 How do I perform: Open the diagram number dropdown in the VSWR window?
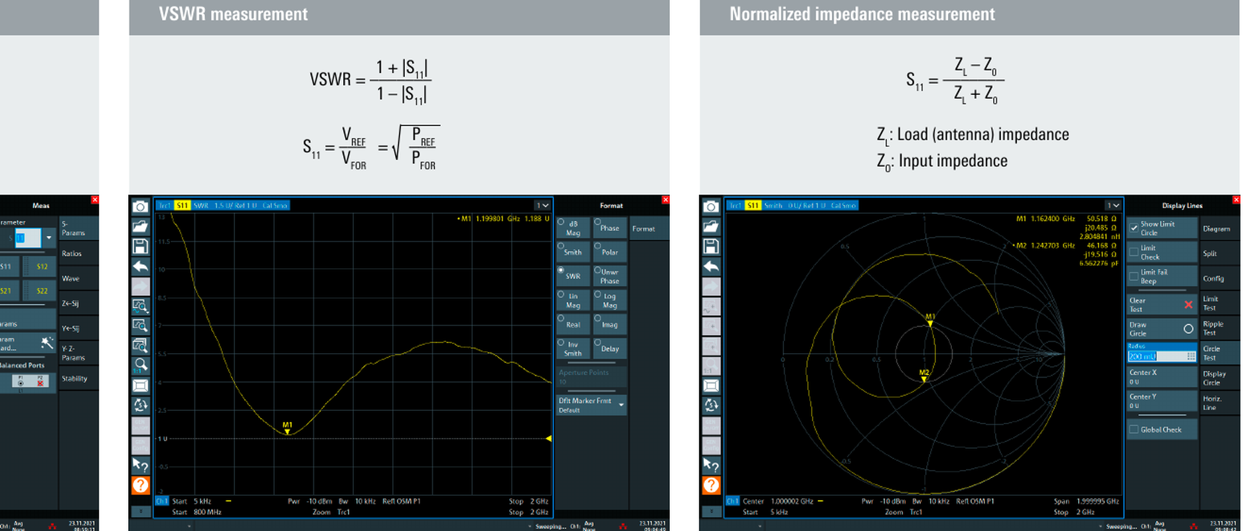click(x=542, y=206)
